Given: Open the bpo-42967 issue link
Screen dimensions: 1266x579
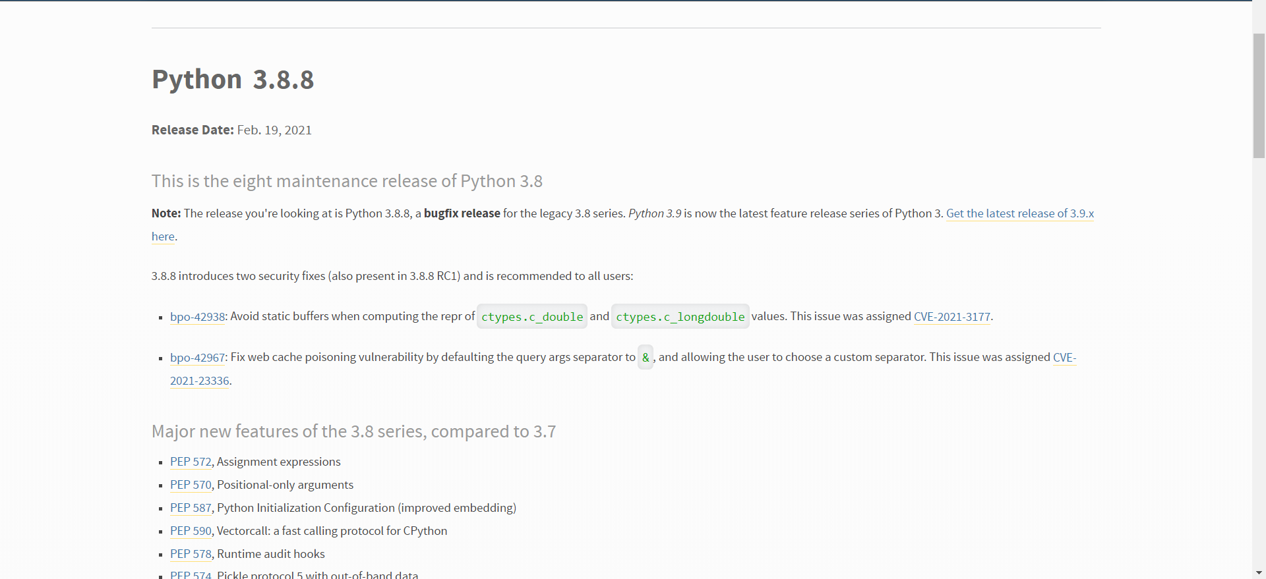Looking at the screenshot, I should pos(198,358).
